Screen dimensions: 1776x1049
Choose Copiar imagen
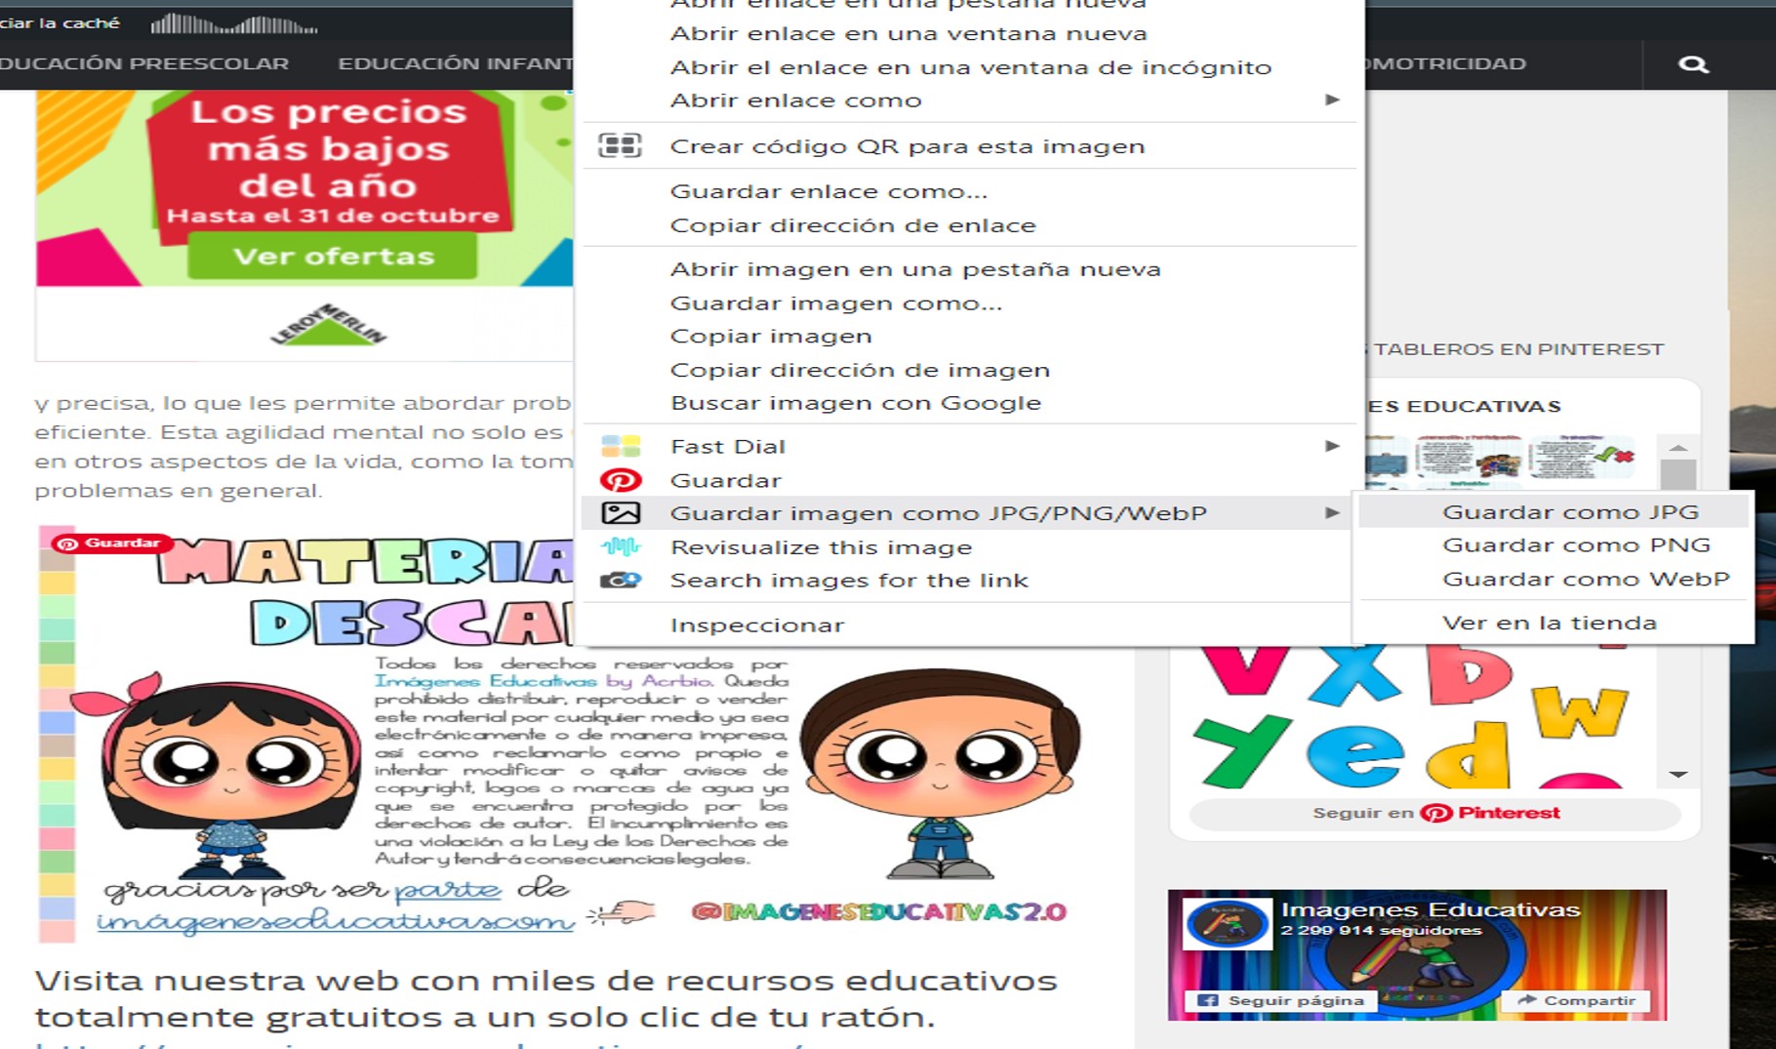click(x=771, y=337)
